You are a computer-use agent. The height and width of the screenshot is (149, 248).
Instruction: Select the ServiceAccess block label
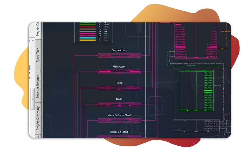click(119, 51)
